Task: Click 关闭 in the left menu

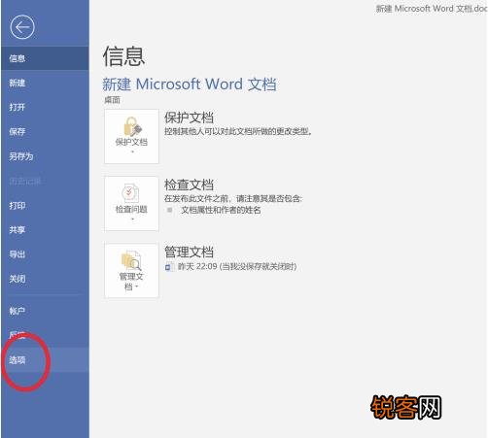Action: (x=45, y=279)
